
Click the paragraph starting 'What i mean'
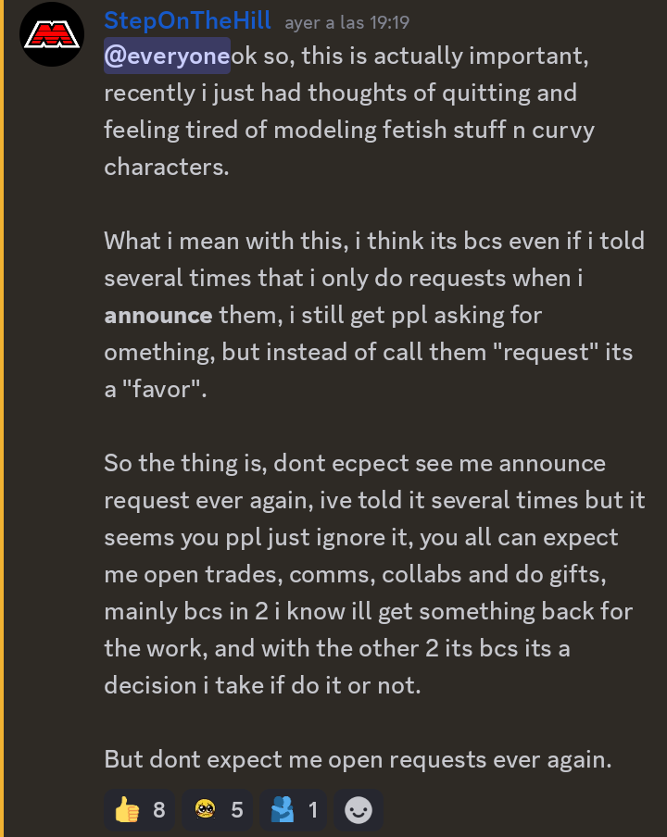374,315
